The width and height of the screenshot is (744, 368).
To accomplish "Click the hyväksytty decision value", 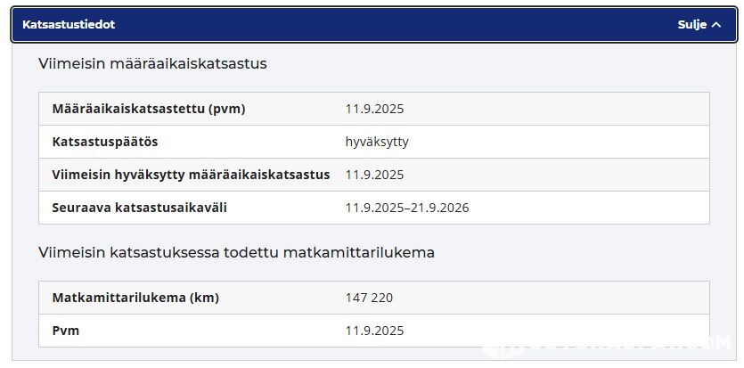I will pyautogui.click(x=377, y=142).
